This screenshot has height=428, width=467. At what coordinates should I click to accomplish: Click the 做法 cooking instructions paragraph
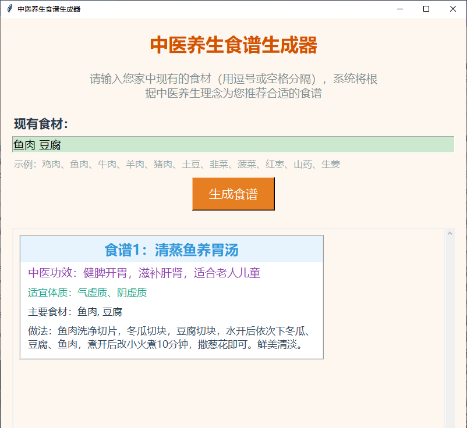[169, 338]
